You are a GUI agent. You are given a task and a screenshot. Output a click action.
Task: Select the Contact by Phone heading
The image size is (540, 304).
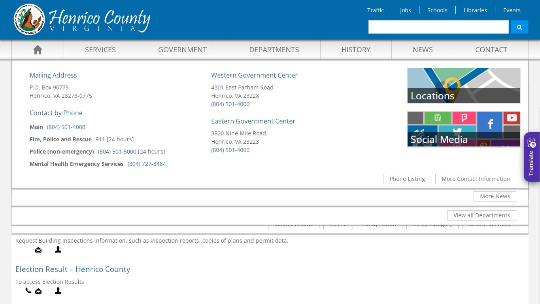coord(56,113)
